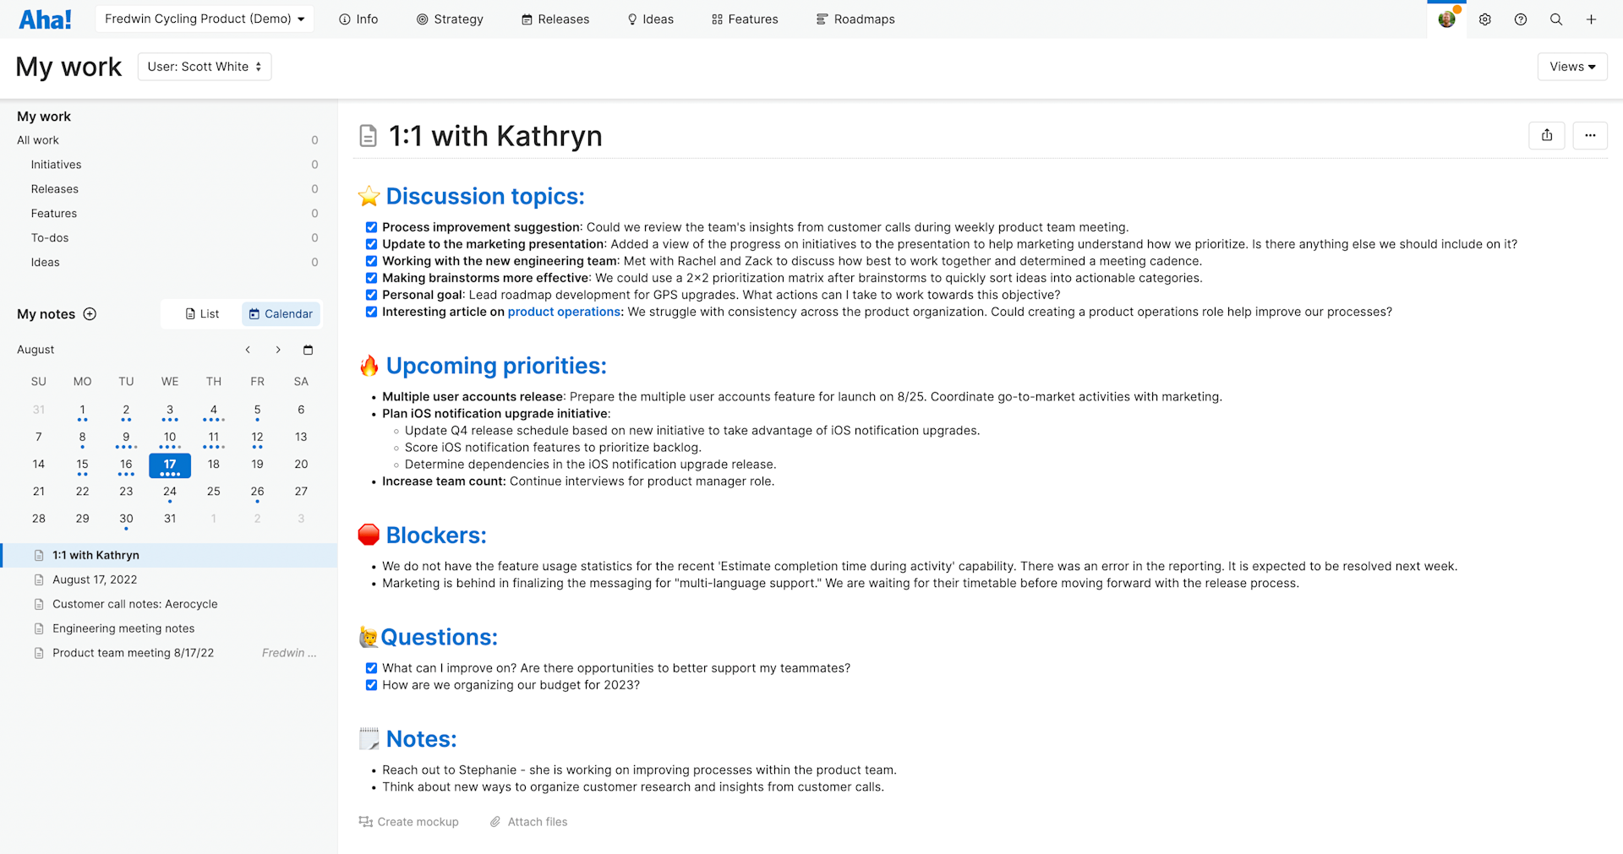Click the plus add icon in the top bar

point(1592,19)
